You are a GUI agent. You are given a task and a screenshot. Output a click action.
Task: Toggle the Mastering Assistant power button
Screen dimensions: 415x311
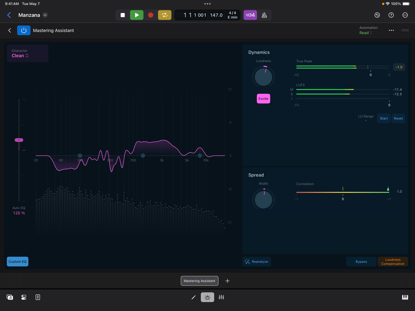[24, 30]
